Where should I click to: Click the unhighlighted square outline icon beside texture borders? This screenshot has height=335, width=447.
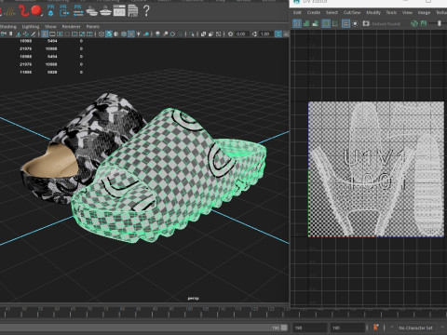click(335, 23)
